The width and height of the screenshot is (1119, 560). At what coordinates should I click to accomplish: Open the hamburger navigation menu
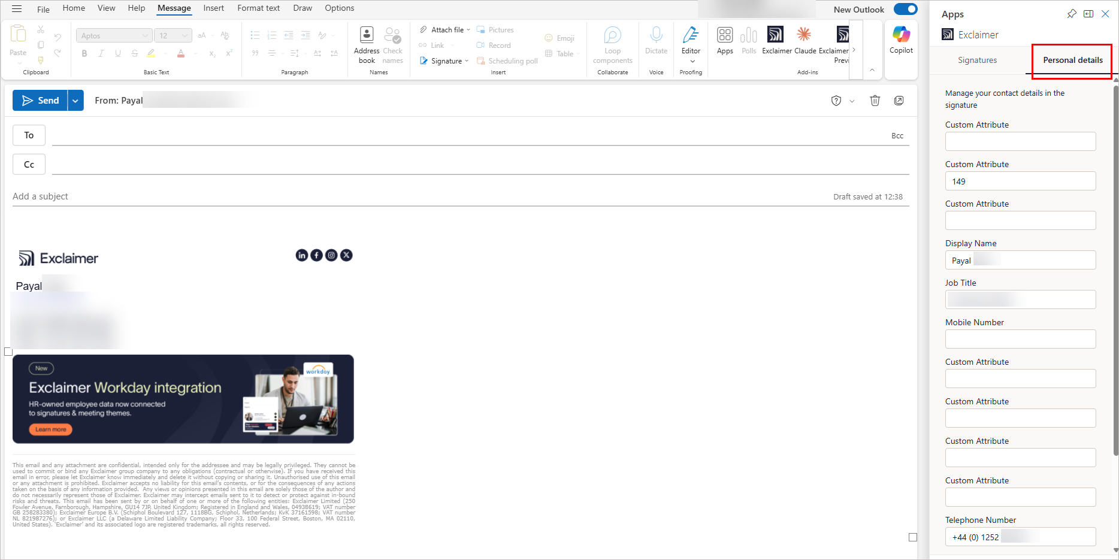(17, 8)
